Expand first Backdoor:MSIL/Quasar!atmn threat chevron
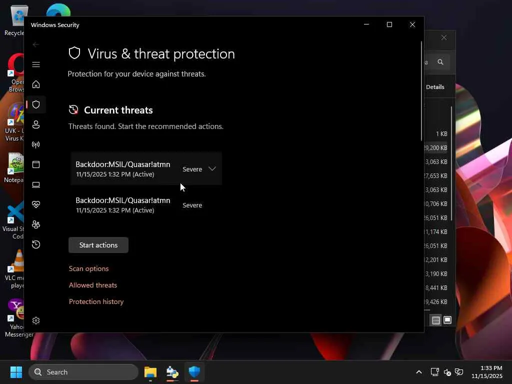 click(x=212, y=169)
